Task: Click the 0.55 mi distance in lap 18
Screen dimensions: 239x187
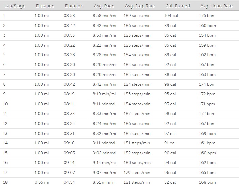Action: pyautogui.click(x=42, y=182)
